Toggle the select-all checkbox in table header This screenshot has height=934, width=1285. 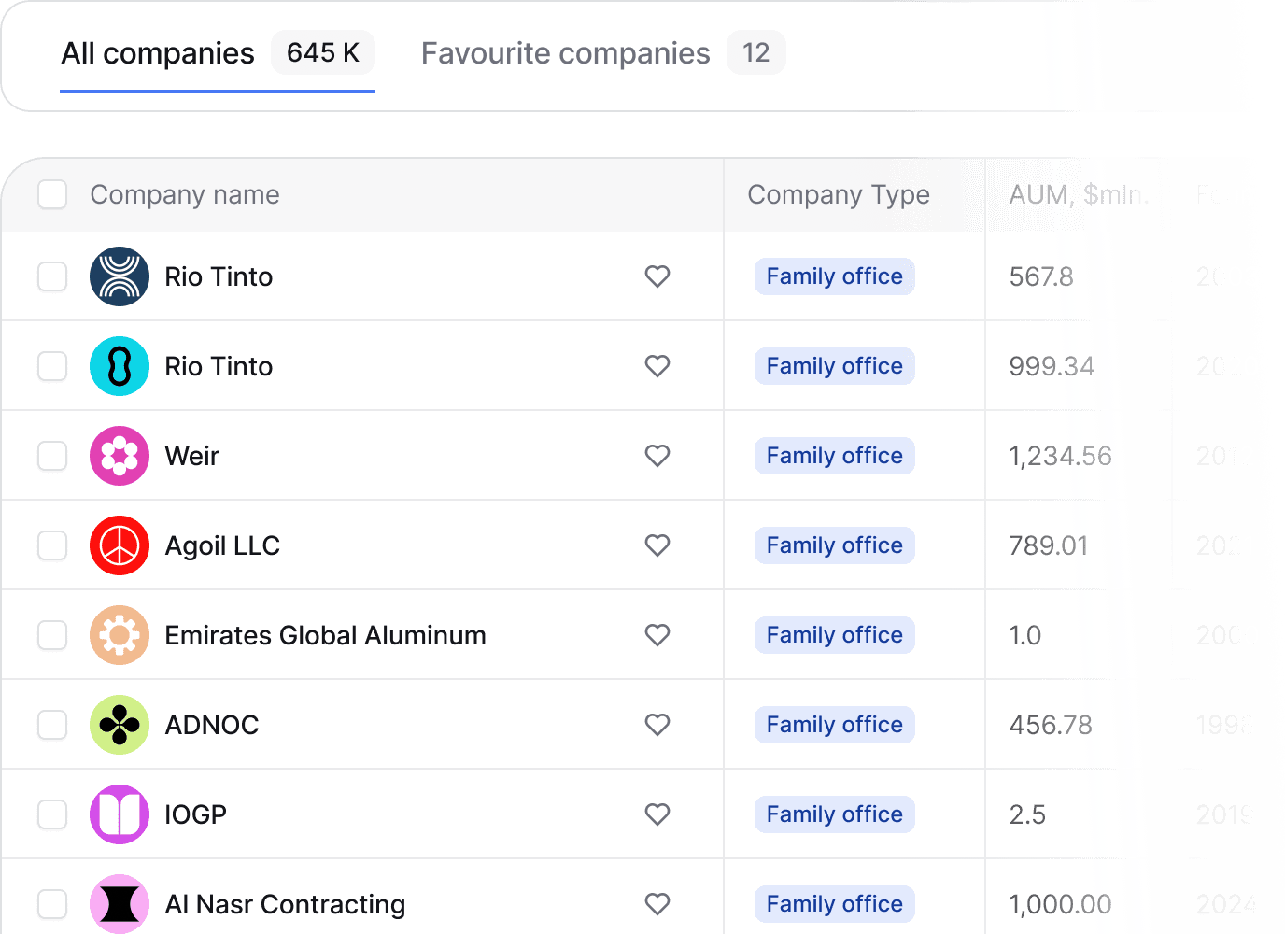coord(52,195)
